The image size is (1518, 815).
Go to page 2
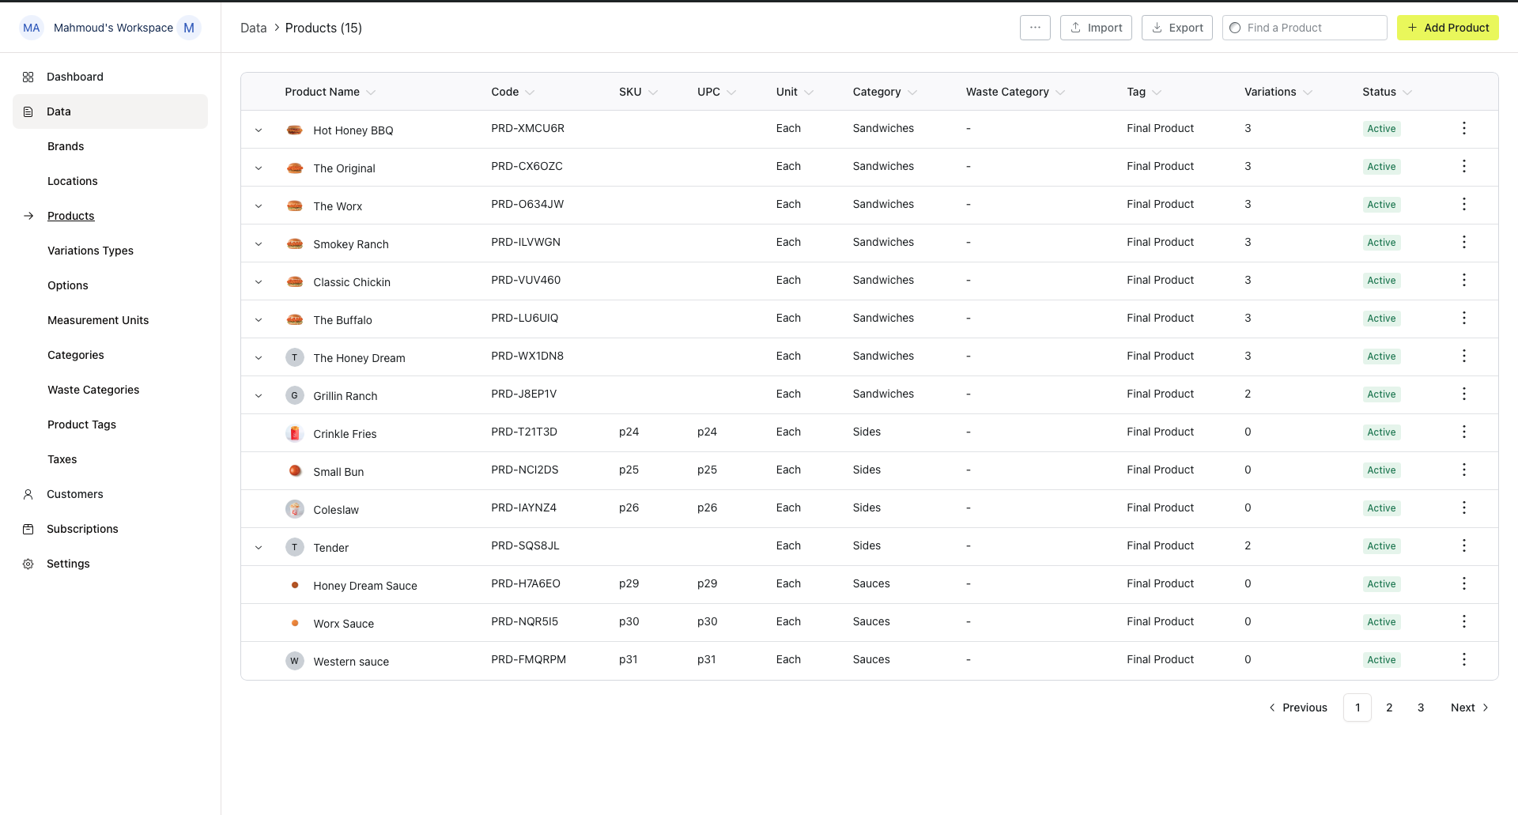(x=1389, y=707)
